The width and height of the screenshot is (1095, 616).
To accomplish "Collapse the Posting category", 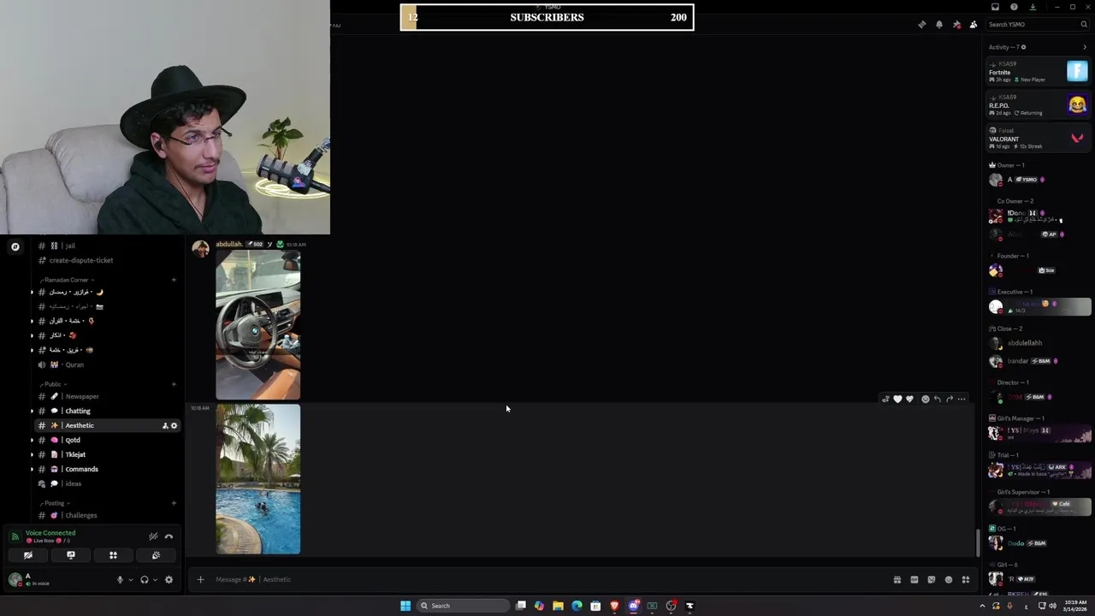I will (x=56, y=503).
